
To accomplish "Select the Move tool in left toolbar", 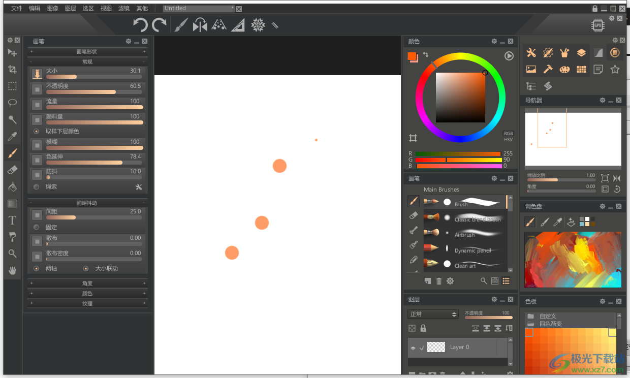I will tap(13, 53).
